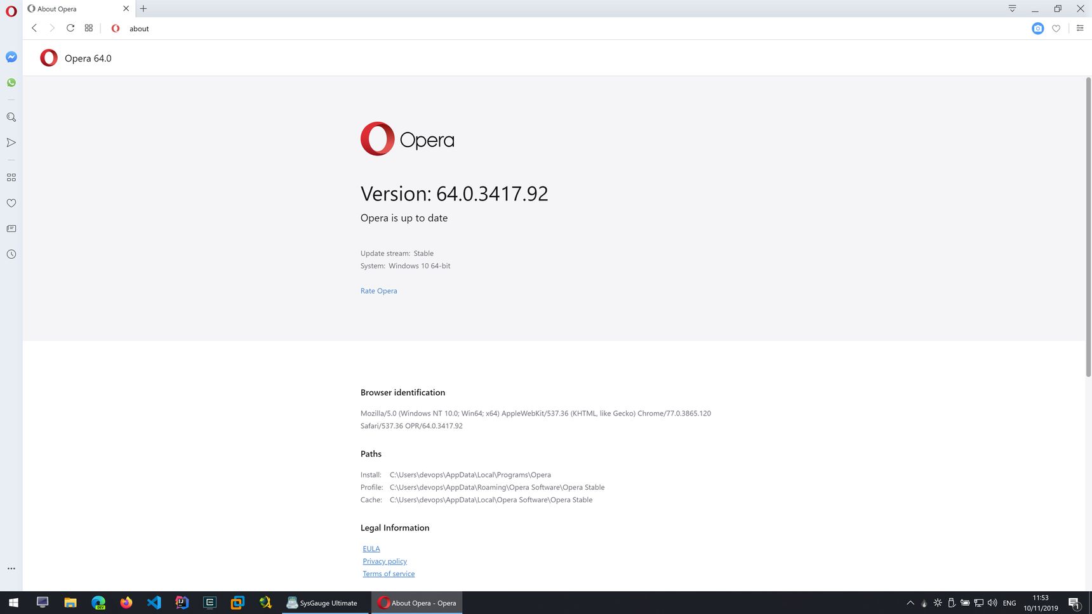Open tab menu icon in title bar
Viewport: 1092px width, 614px height.
[x=1012, y=8]
